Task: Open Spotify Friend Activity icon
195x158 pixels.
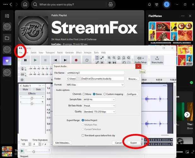Action: (157, 4)
